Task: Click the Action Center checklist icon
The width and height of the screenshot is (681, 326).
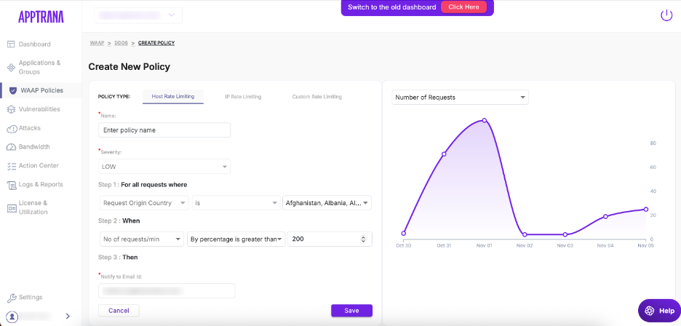Action: 12,166
